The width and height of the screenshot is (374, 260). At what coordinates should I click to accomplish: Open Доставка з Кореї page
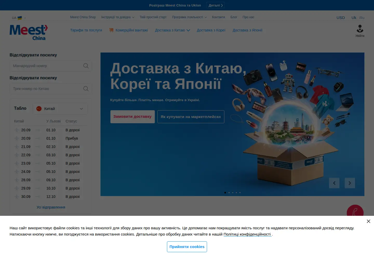click(x=211, y=30)
